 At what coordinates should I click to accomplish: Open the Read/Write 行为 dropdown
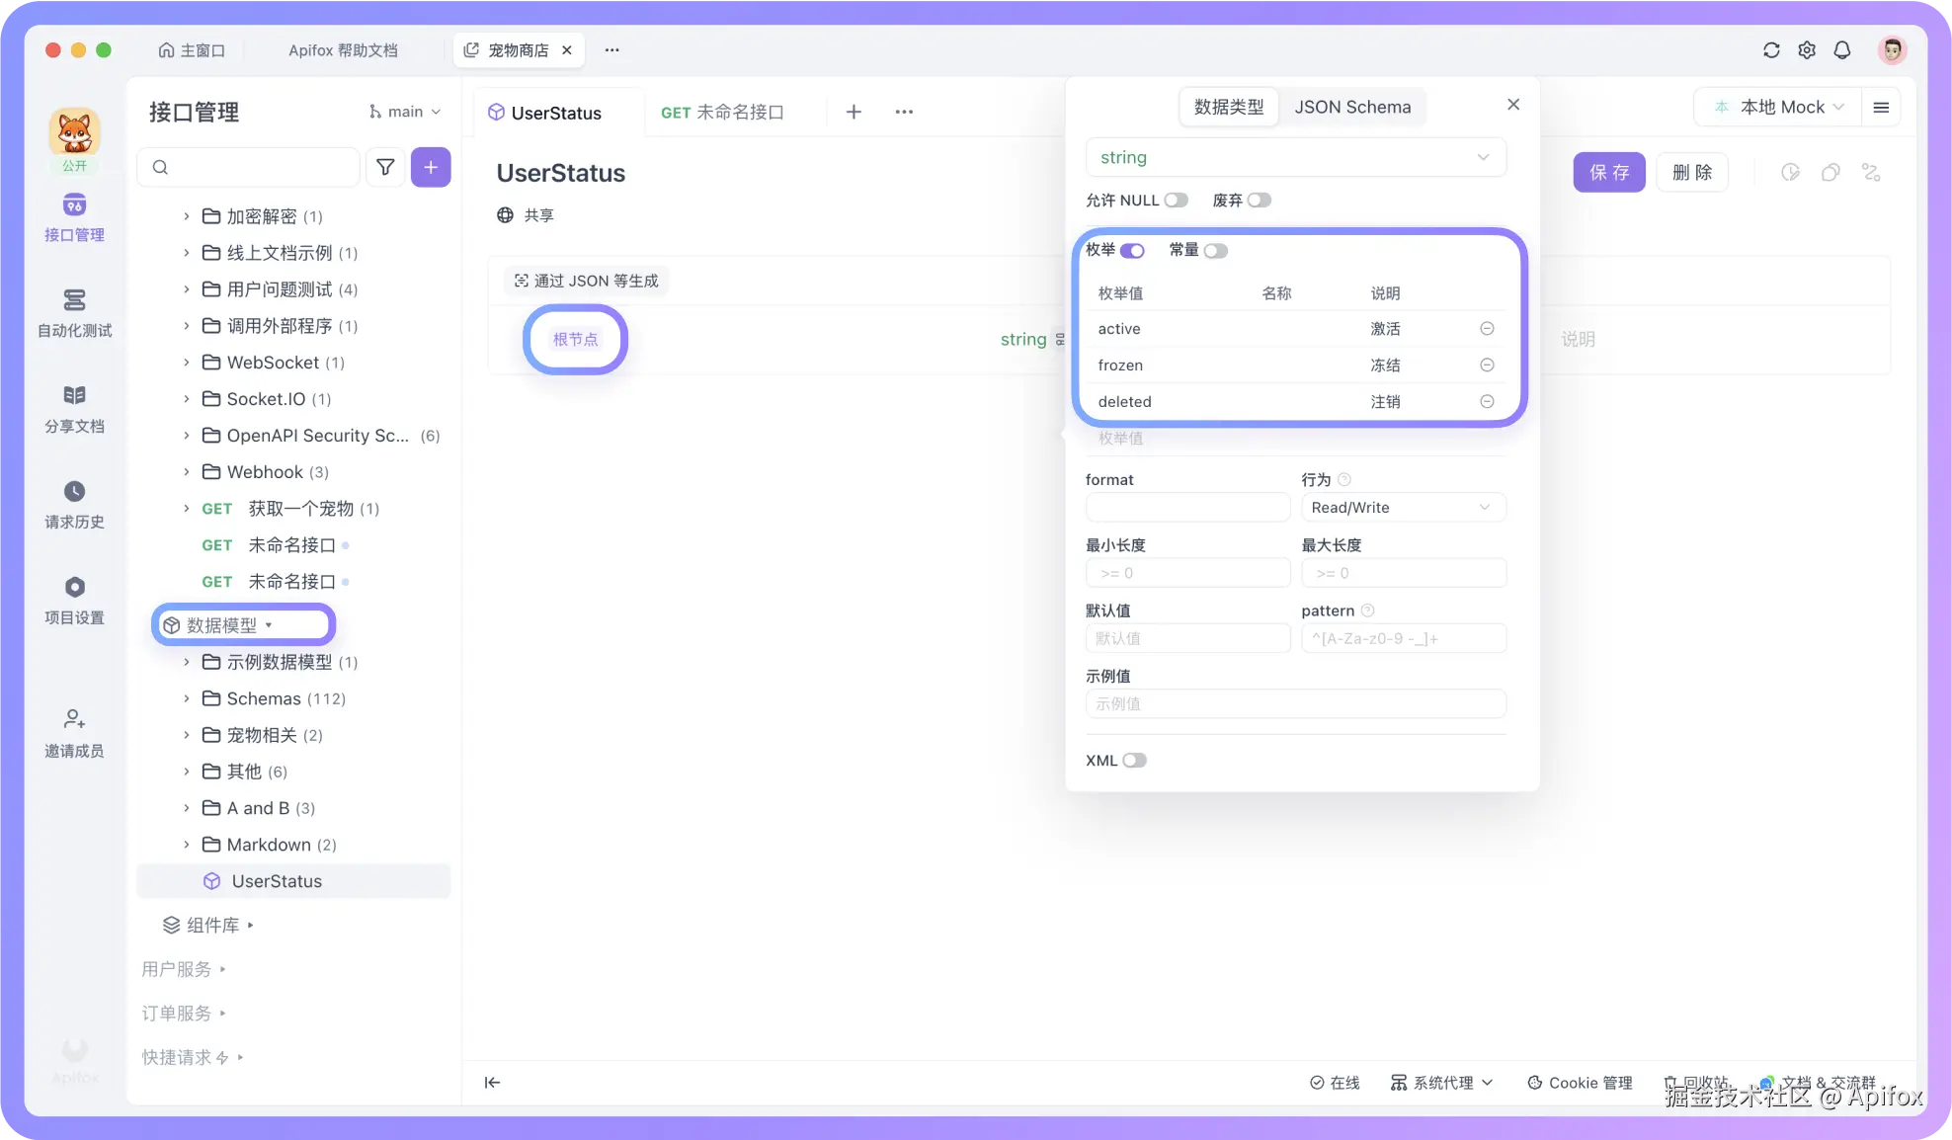1403,508
